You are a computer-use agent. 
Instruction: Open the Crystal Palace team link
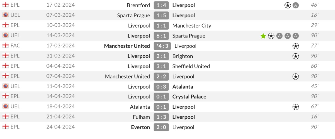[189, 97]
